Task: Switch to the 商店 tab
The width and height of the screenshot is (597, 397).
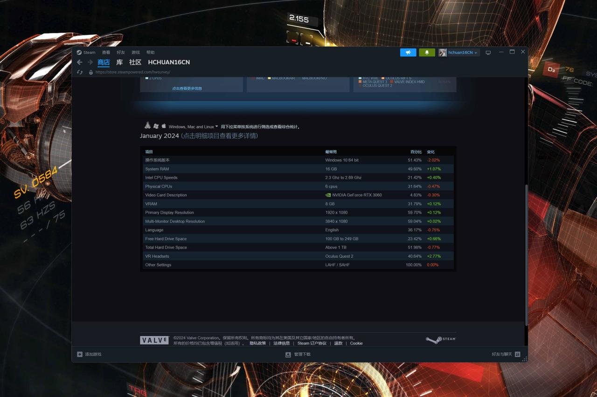Action: tap(104, 62)
